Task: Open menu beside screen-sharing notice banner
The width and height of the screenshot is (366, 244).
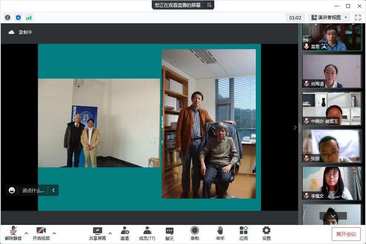Action: click(x=209, y=5)
